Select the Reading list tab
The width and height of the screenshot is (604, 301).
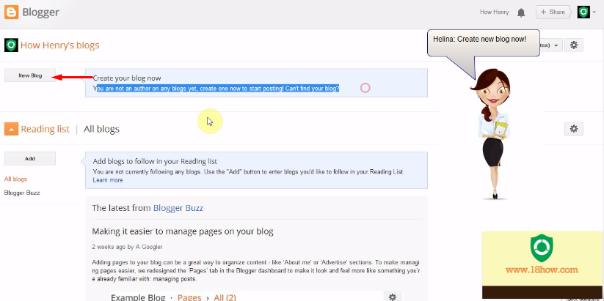pos(45,129)
